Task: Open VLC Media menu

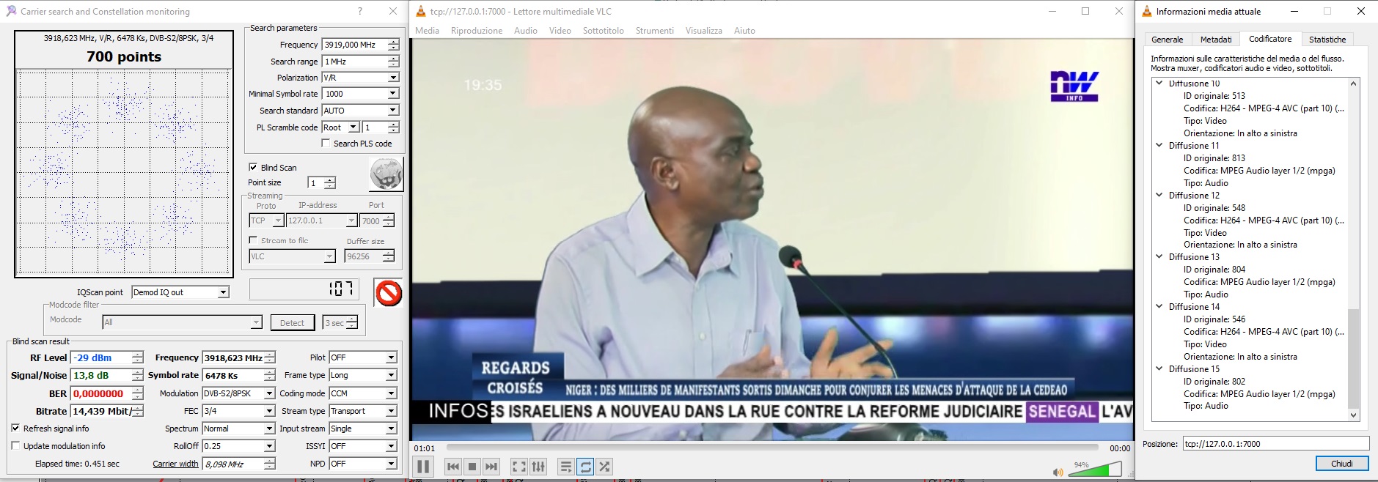Action: click(x=427, y=31)
